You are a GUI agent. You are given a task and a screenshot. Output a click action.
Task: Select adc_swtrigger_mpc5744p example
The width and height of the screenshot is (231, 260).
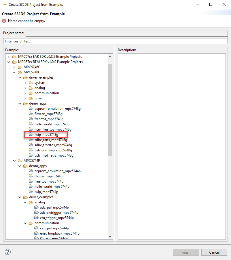[59, 213]
